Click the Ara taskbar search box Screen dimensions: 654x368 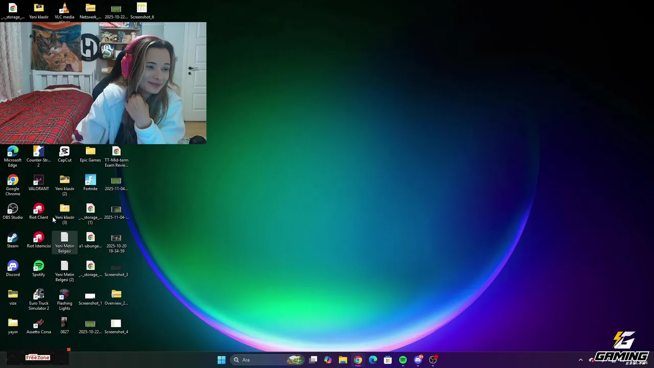pos(267,360)
